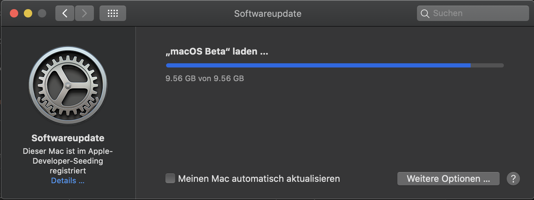Show all preferences via grid icon
The height and width of the screenshot is (200, 534).
pyautogui.click(x=113, y=13)
